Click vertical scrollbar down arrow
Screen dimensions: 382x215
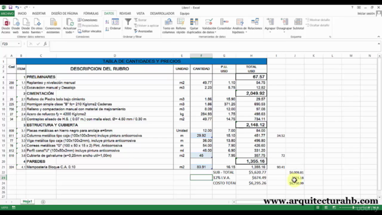(x=380, y=197)
